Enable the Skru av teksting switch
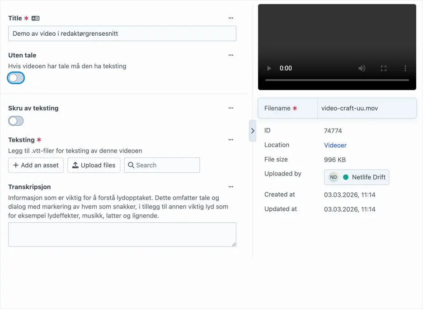This screenshot has width=423, height=309. click(x=16, y=121)
